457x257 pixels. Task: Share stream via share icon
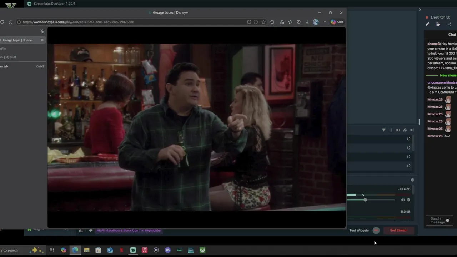click(x=449, y=24)
